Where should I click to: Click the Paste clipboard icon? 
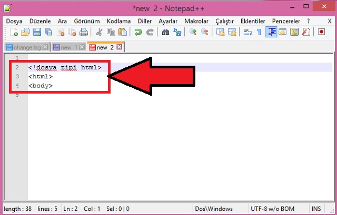[x=123, y=32]
